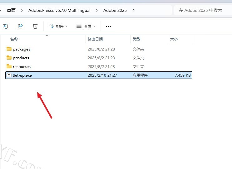232x169 pixels.
Task: Click the resources file name
Action: 22,67
